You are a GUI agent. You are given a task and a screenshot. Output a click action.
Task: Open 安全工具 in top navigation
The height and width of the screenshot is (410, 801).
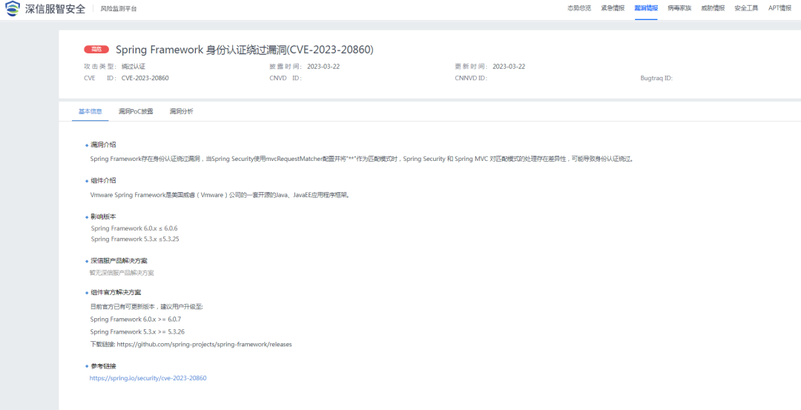tap(746, 8)
